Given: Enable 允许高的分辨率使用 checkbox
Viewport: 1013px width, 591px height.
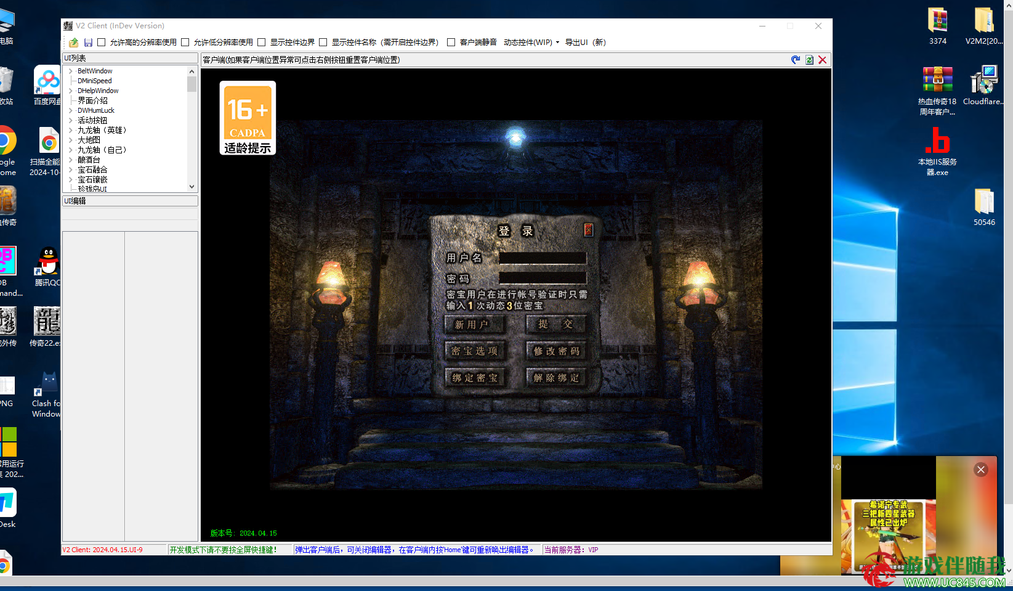Looking at the screenshot, I should click(102, 43).
